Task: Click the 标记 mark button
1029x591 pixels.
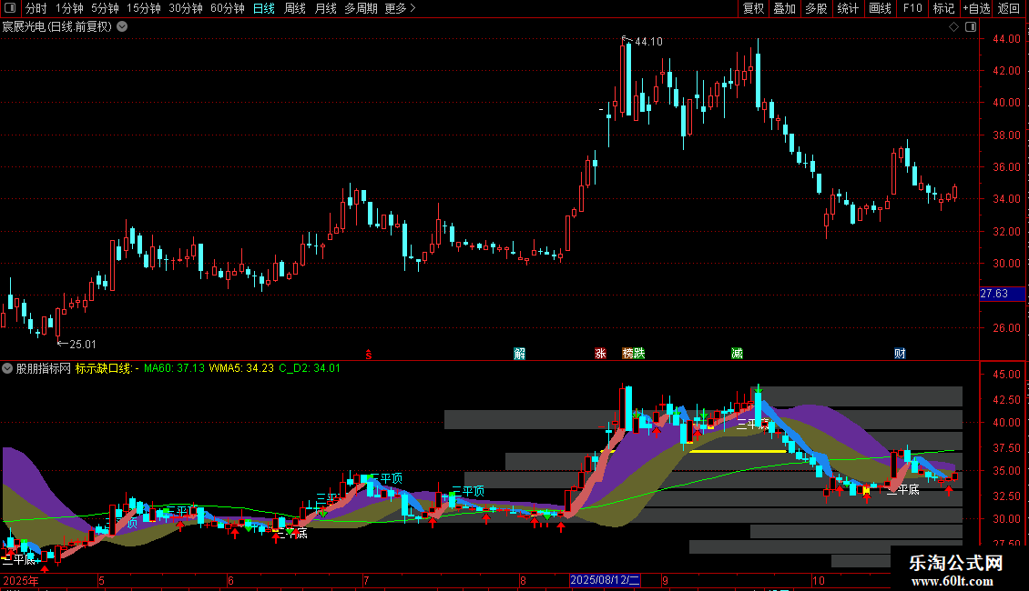Action: tap(943, 8)
